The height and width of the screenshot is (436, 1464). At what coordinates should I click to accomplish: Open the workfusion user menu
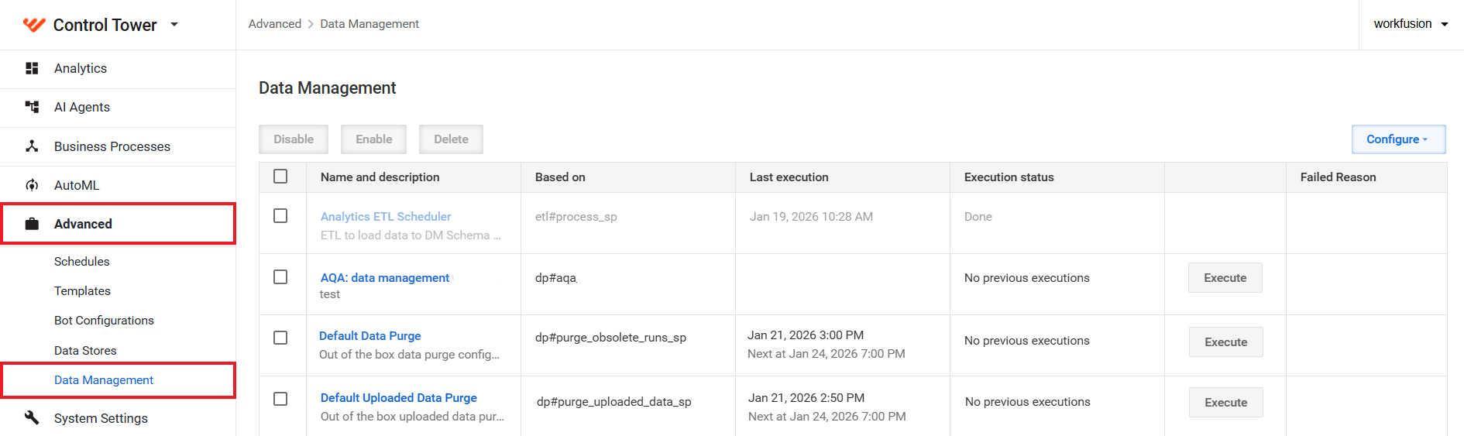pyautogui.click(x=1411, y=24)
